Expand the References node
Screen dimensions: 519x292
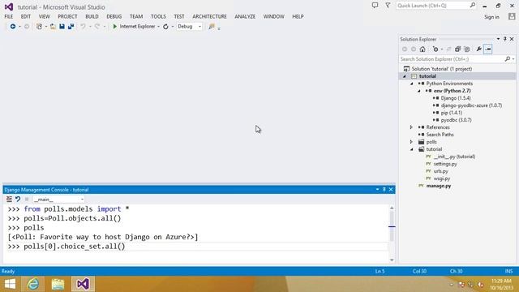(x=411, y=127)
